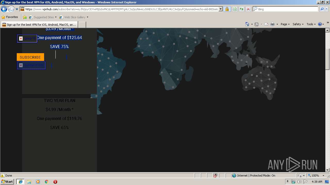Click the orange SUBSCRIBE button
Image resolution: width=330 pixels, height=185 pixels.
click(x=30, y=57)
